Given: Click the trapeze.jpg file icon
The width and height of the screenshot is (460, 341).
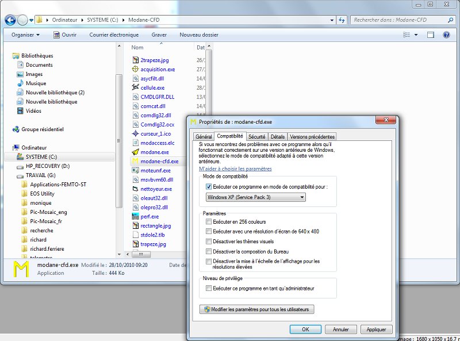Looking at the screenshot, I should coord(135,244).
